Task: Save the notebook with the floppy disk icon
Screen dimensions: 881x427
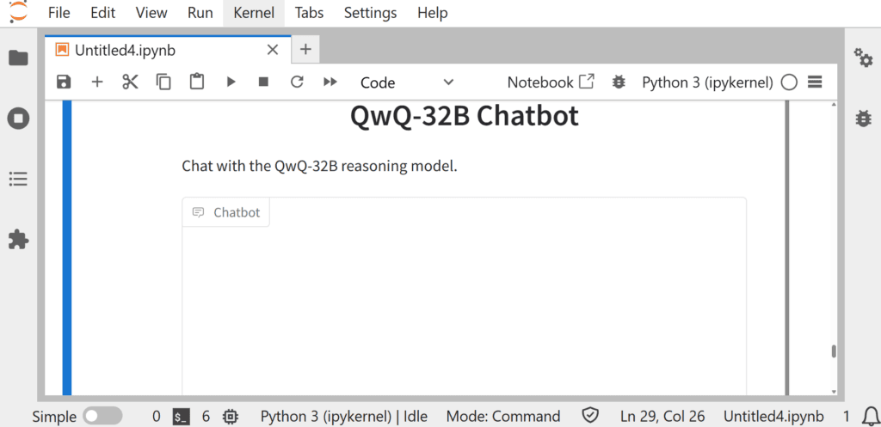Action: [x=64, y=82]
